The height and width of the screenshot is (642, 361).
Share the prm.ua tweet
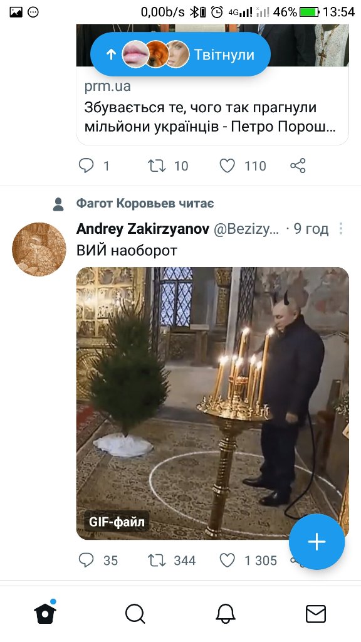click(x=298, y=166)
